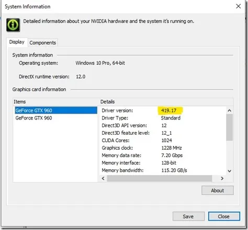This screenshot has height=230, width=248.
Task: Click the Graphics clock value 1228 MHz
Action: coord(172,148)
